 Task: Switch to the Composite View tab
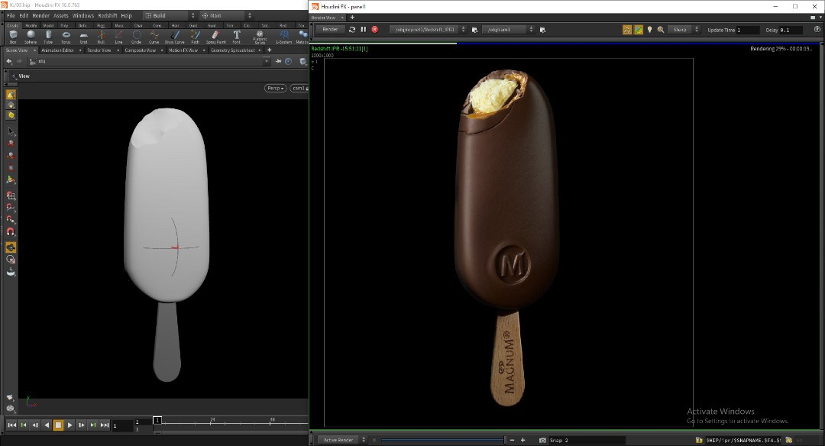coord(140,50)
